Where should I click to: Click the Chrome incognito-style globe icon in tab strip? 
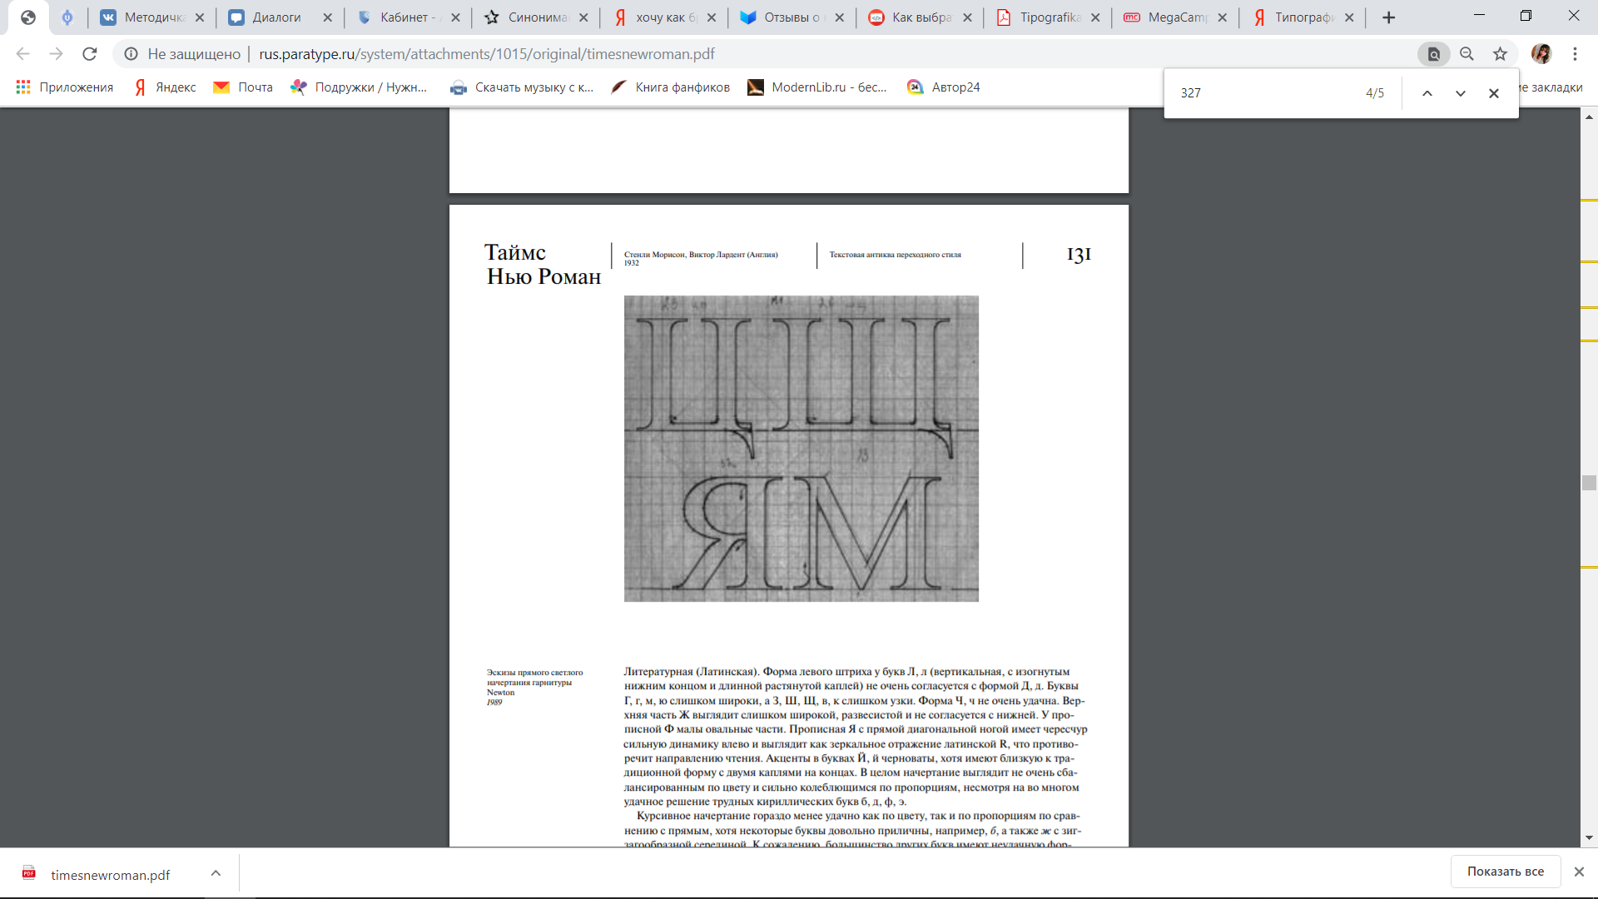[x=28, y=17]
